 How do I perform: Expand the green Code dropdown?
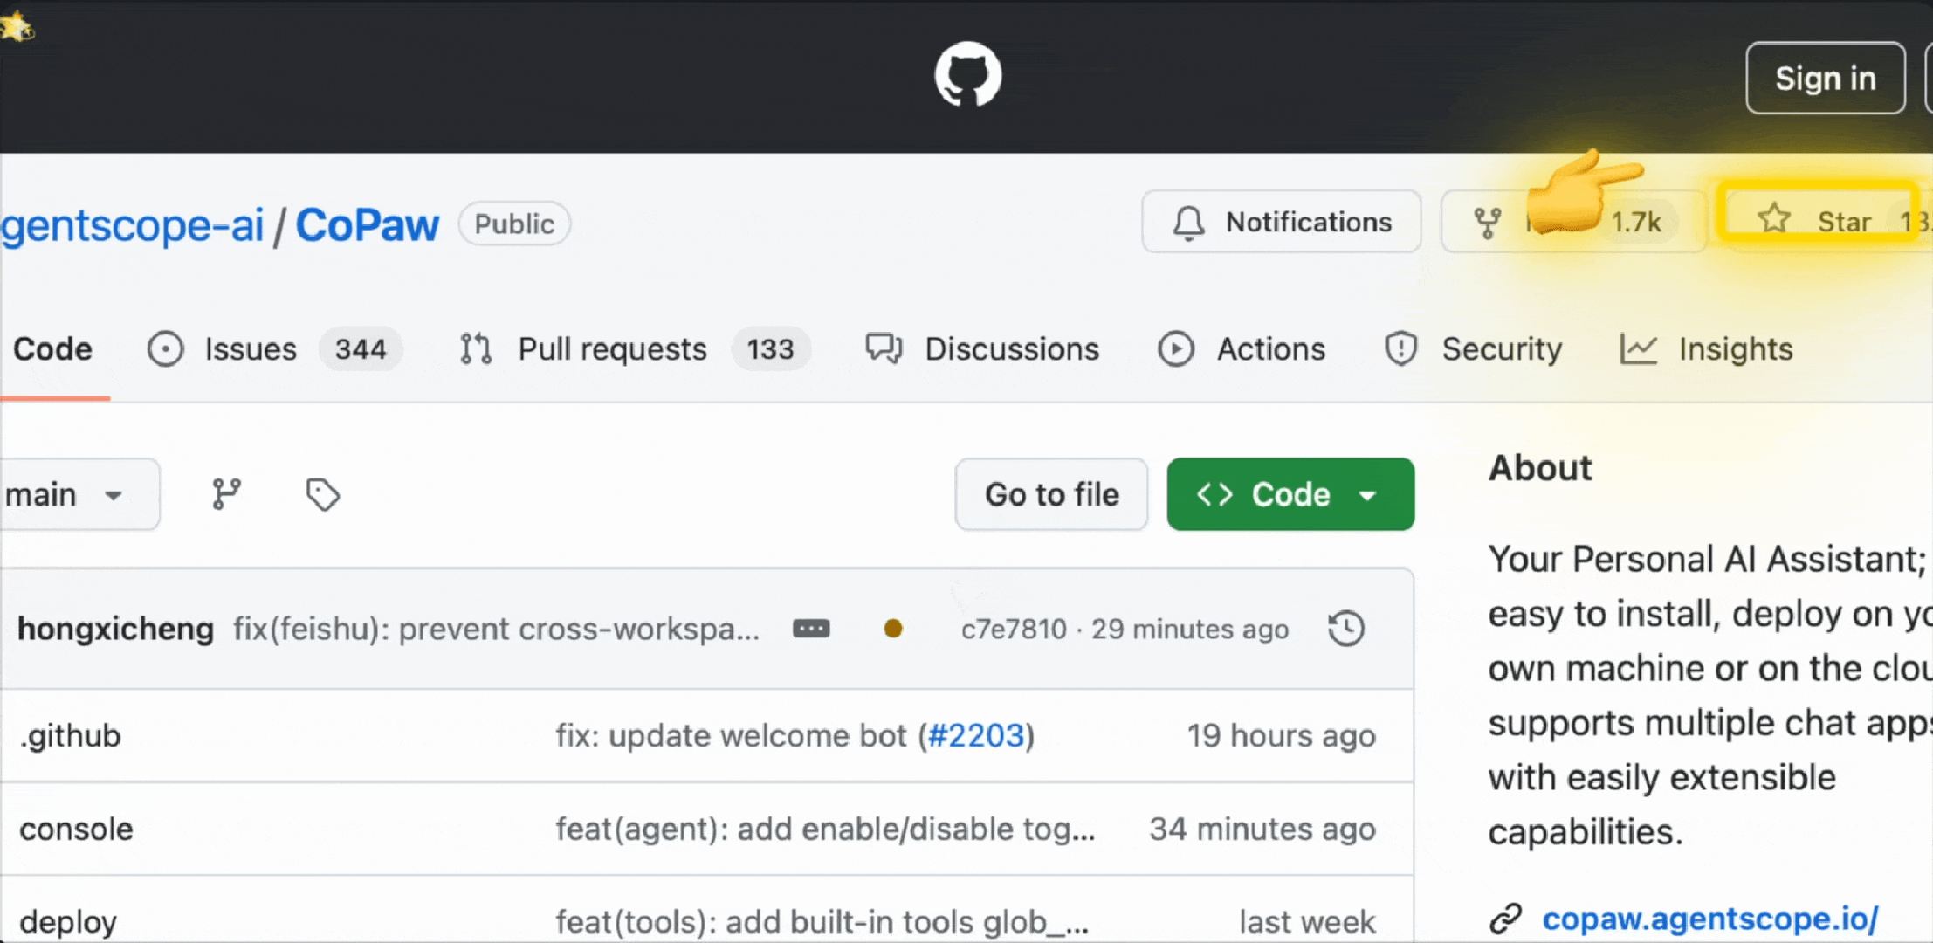[x=1290, y=495]
